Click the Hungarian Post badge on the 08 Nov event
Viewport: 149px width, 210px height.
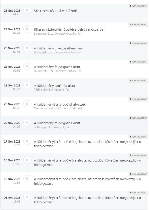click(x=138, y=193)
